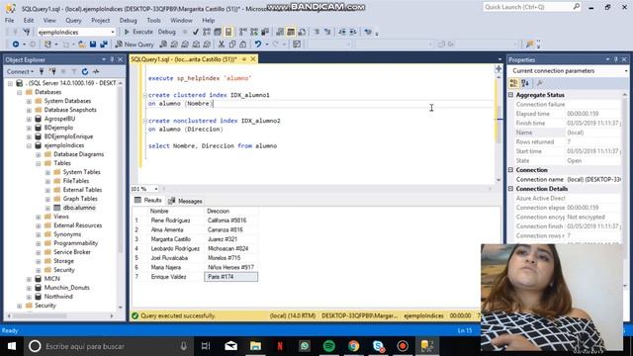Click the Results to File icon

(302, 32)
